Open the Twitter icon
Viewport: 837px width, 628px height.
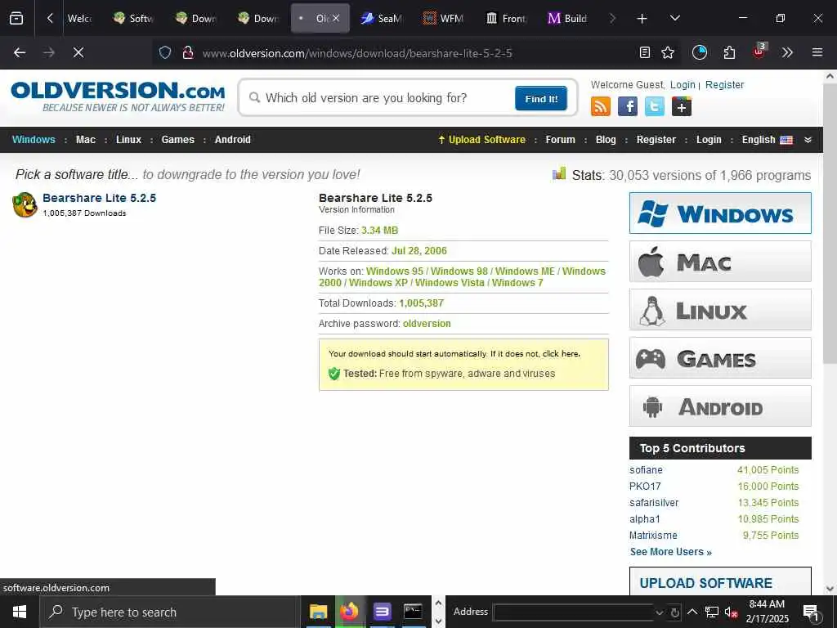tap(655, 107)
